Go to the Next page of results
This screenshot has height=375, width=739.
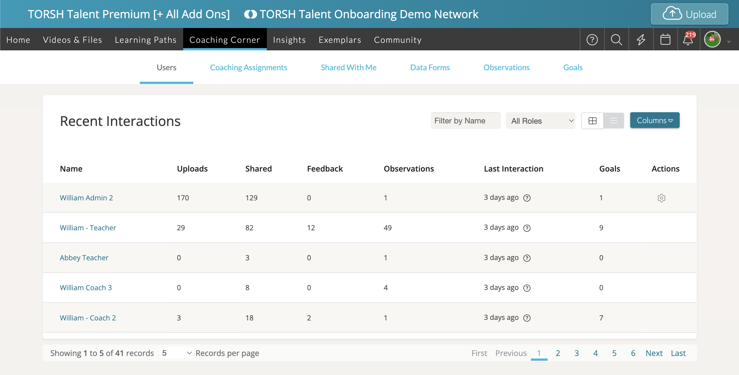coord(654,353)
